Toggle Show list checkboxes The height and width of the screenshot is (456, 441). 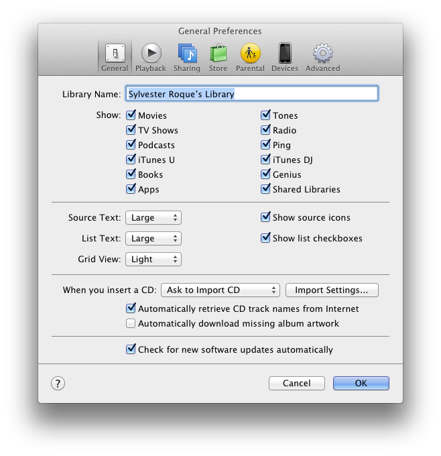265,238
